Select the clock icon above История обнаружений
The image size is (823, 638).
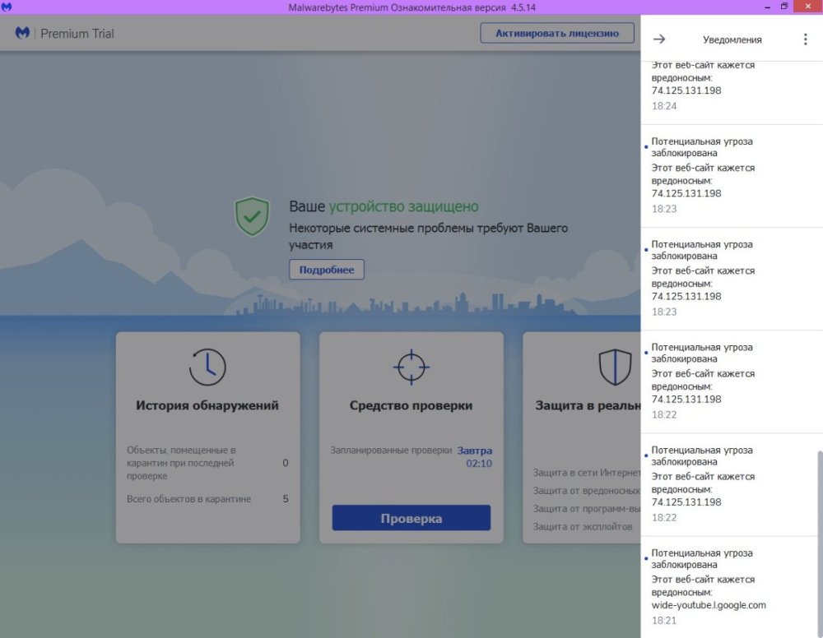point(207,367)
